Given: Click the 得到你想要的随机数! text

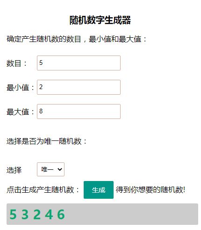Looking at the screenshot, I should [151, 189].
